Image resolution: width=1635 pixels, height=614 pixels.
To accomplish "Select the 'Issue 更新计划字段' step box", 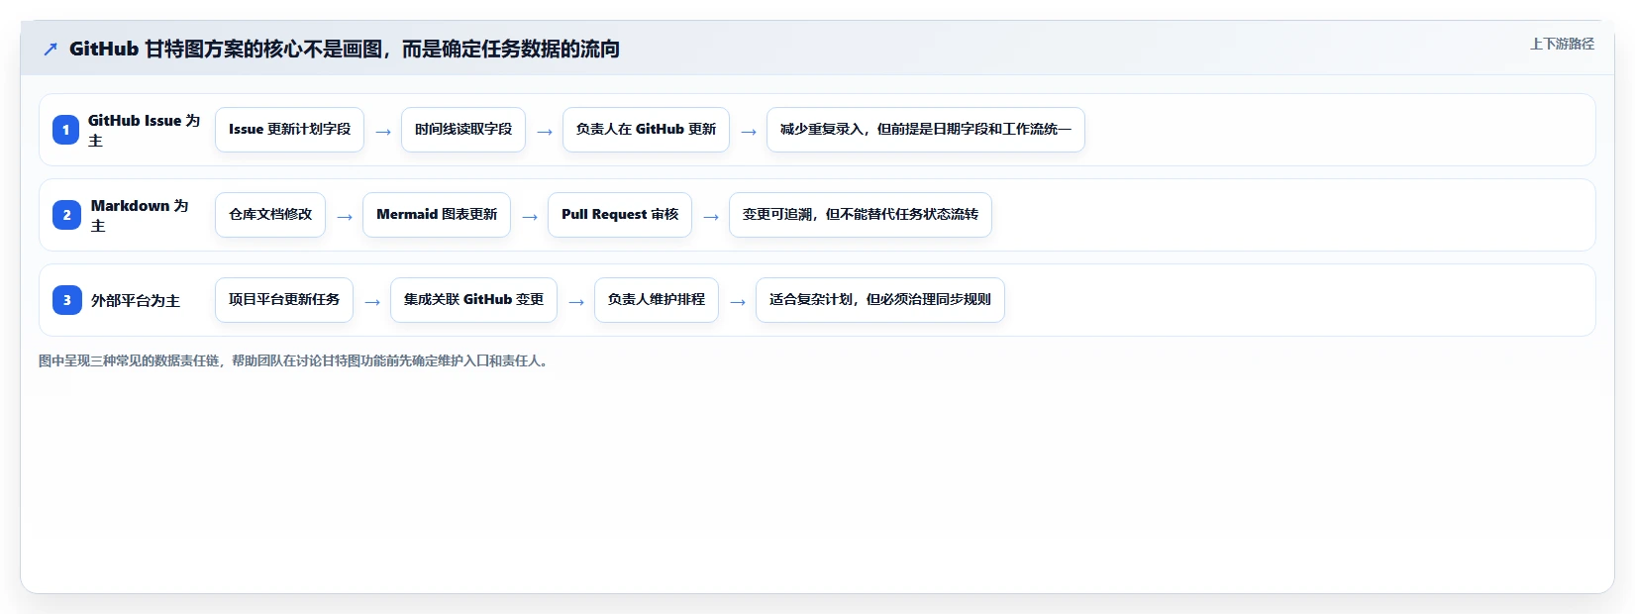I will click(289, 130).
